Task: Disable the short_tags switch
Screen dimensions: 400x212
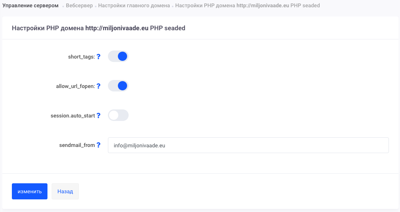Action: (118, 57)
